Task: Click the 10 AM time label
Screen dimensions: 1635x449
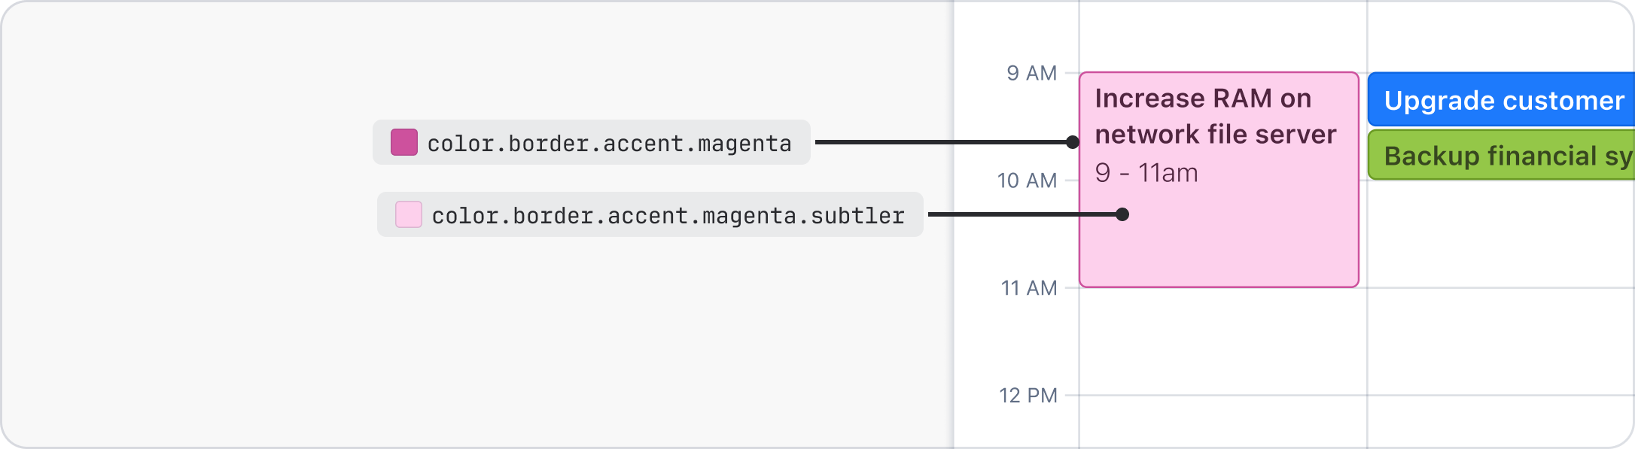Action: [x=1027, y=181]
